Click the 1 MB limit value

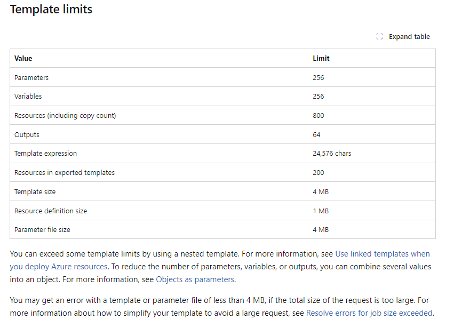point(321,211)
